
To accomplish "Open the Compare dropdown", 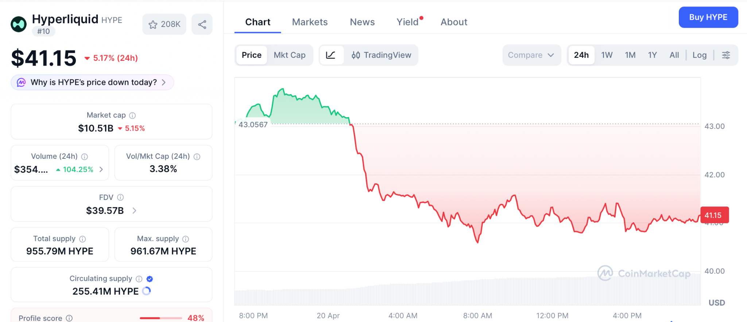I will (531, 55).
